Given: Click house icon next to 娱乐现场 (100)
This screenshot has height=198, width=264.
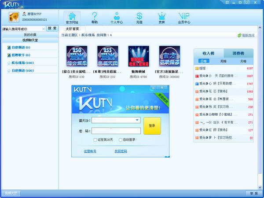Looking at the screenshot, I should (9, 63).
